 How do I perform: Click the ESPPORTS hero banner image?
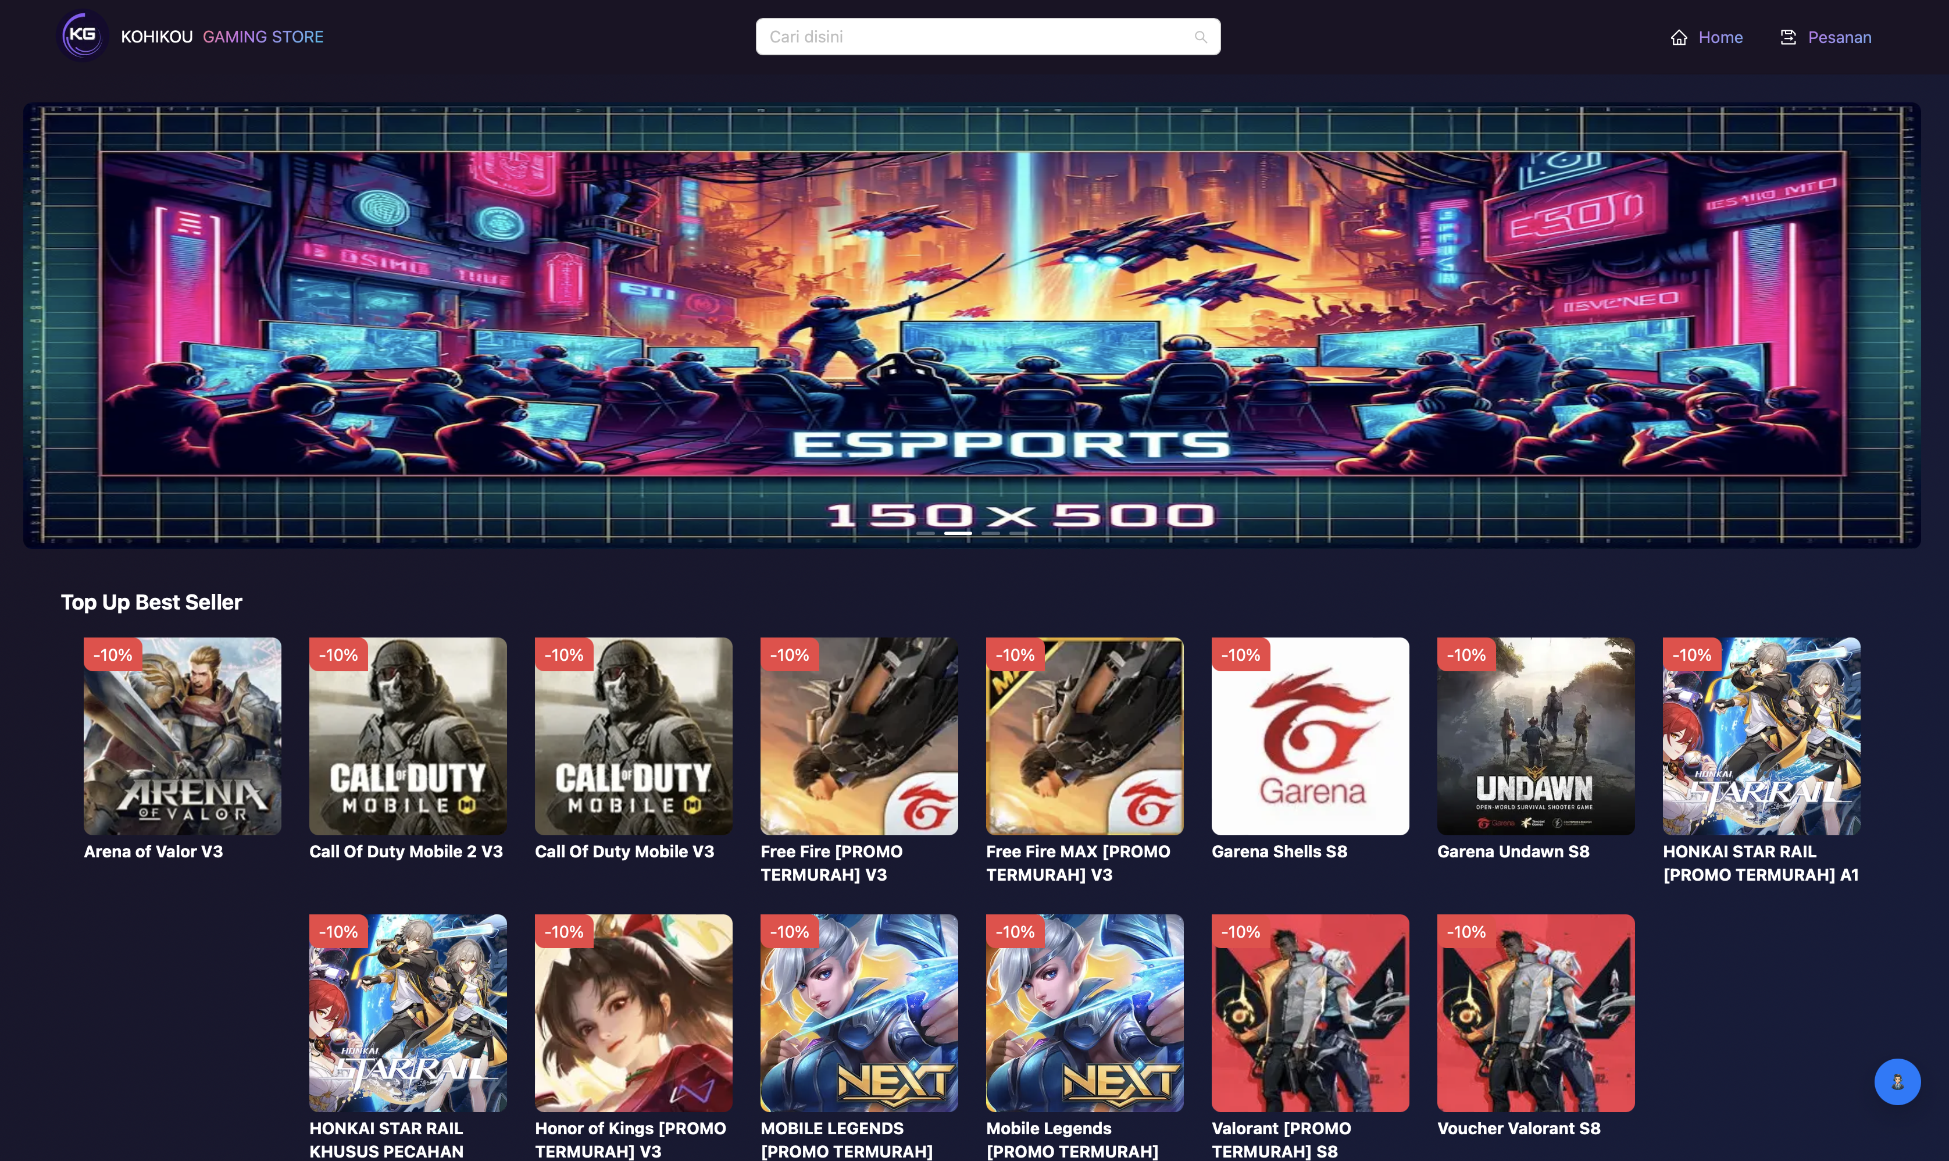(x=971, y=313)
